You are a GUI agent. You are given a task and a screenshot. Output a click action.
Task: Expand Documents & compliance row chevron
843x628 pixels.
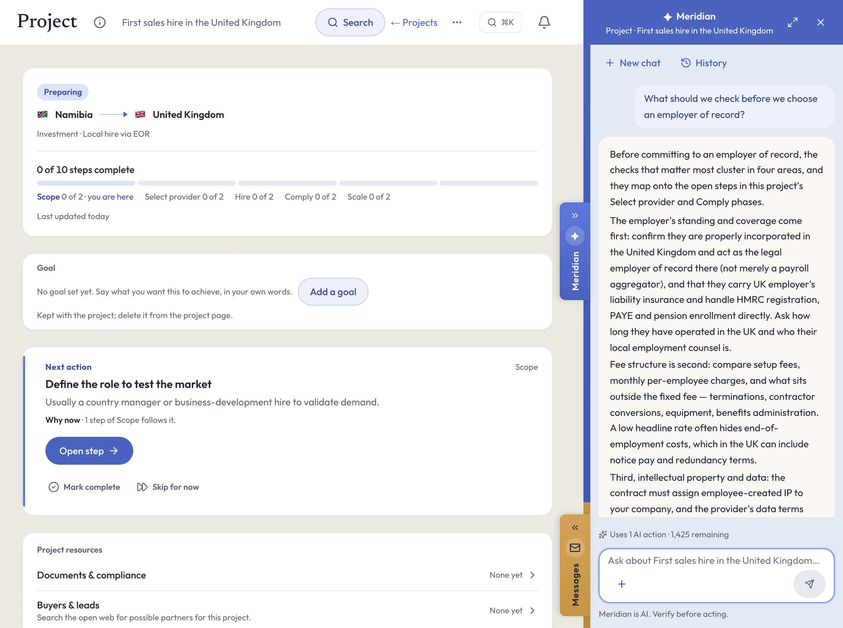pos(532,575)
